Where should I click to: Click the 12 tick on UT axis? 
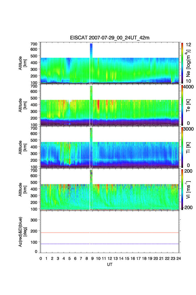110,258
